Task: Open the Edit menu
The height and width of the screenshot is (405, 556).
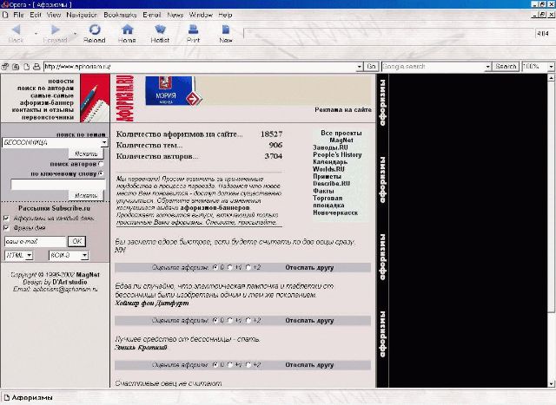Action: 36,15
